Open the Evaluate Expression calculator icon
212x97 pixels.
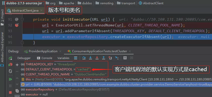tap(125, 58)
